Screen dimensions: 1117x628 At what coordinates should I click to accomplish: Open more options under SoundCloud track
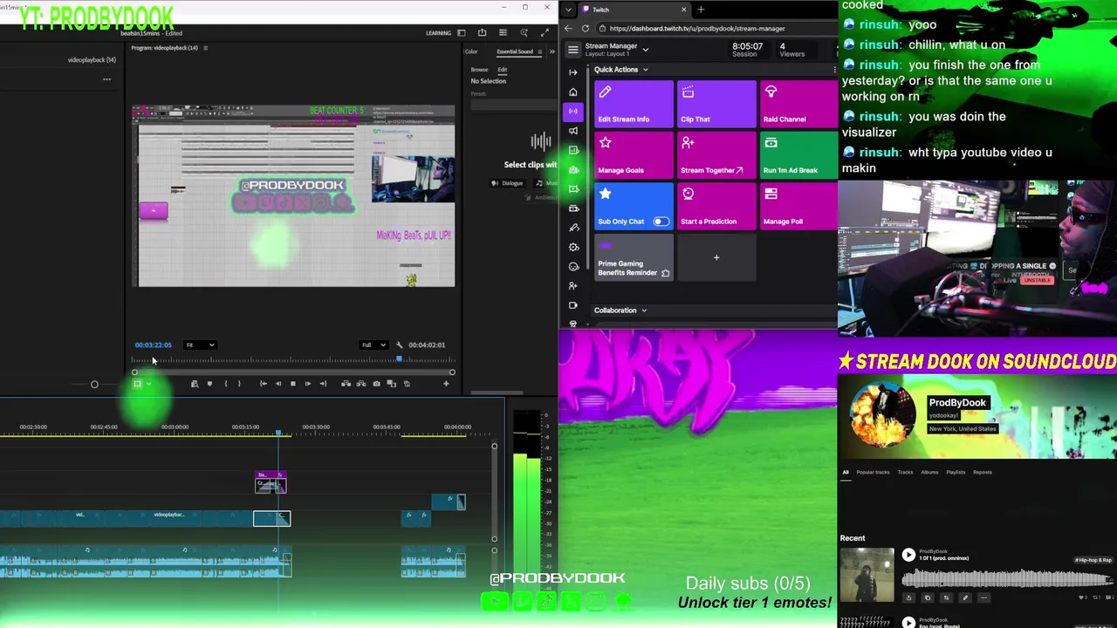tap(983, 598)
